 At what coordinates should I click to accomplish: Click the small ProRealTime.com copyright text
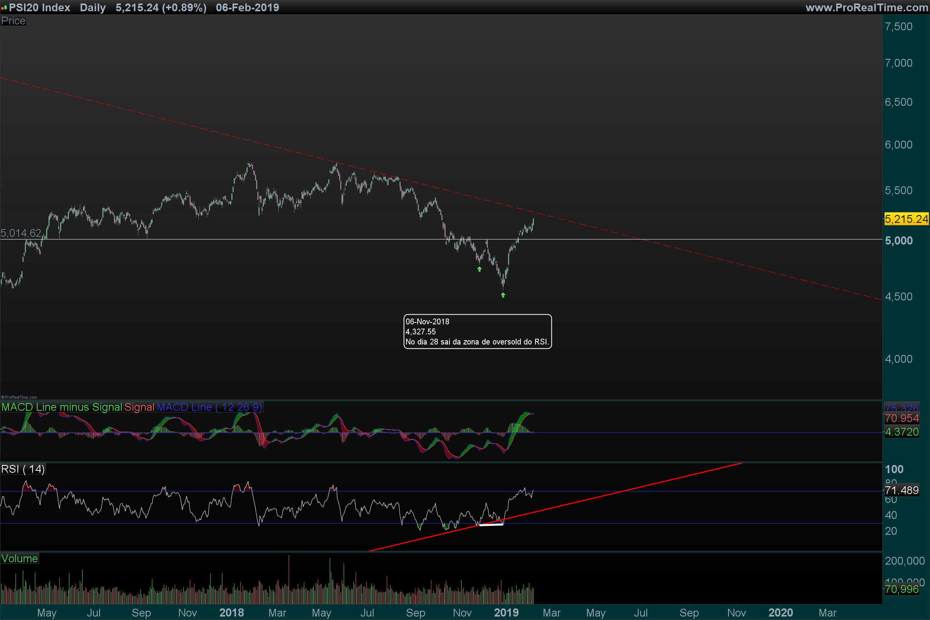click(x=19, y=398)
